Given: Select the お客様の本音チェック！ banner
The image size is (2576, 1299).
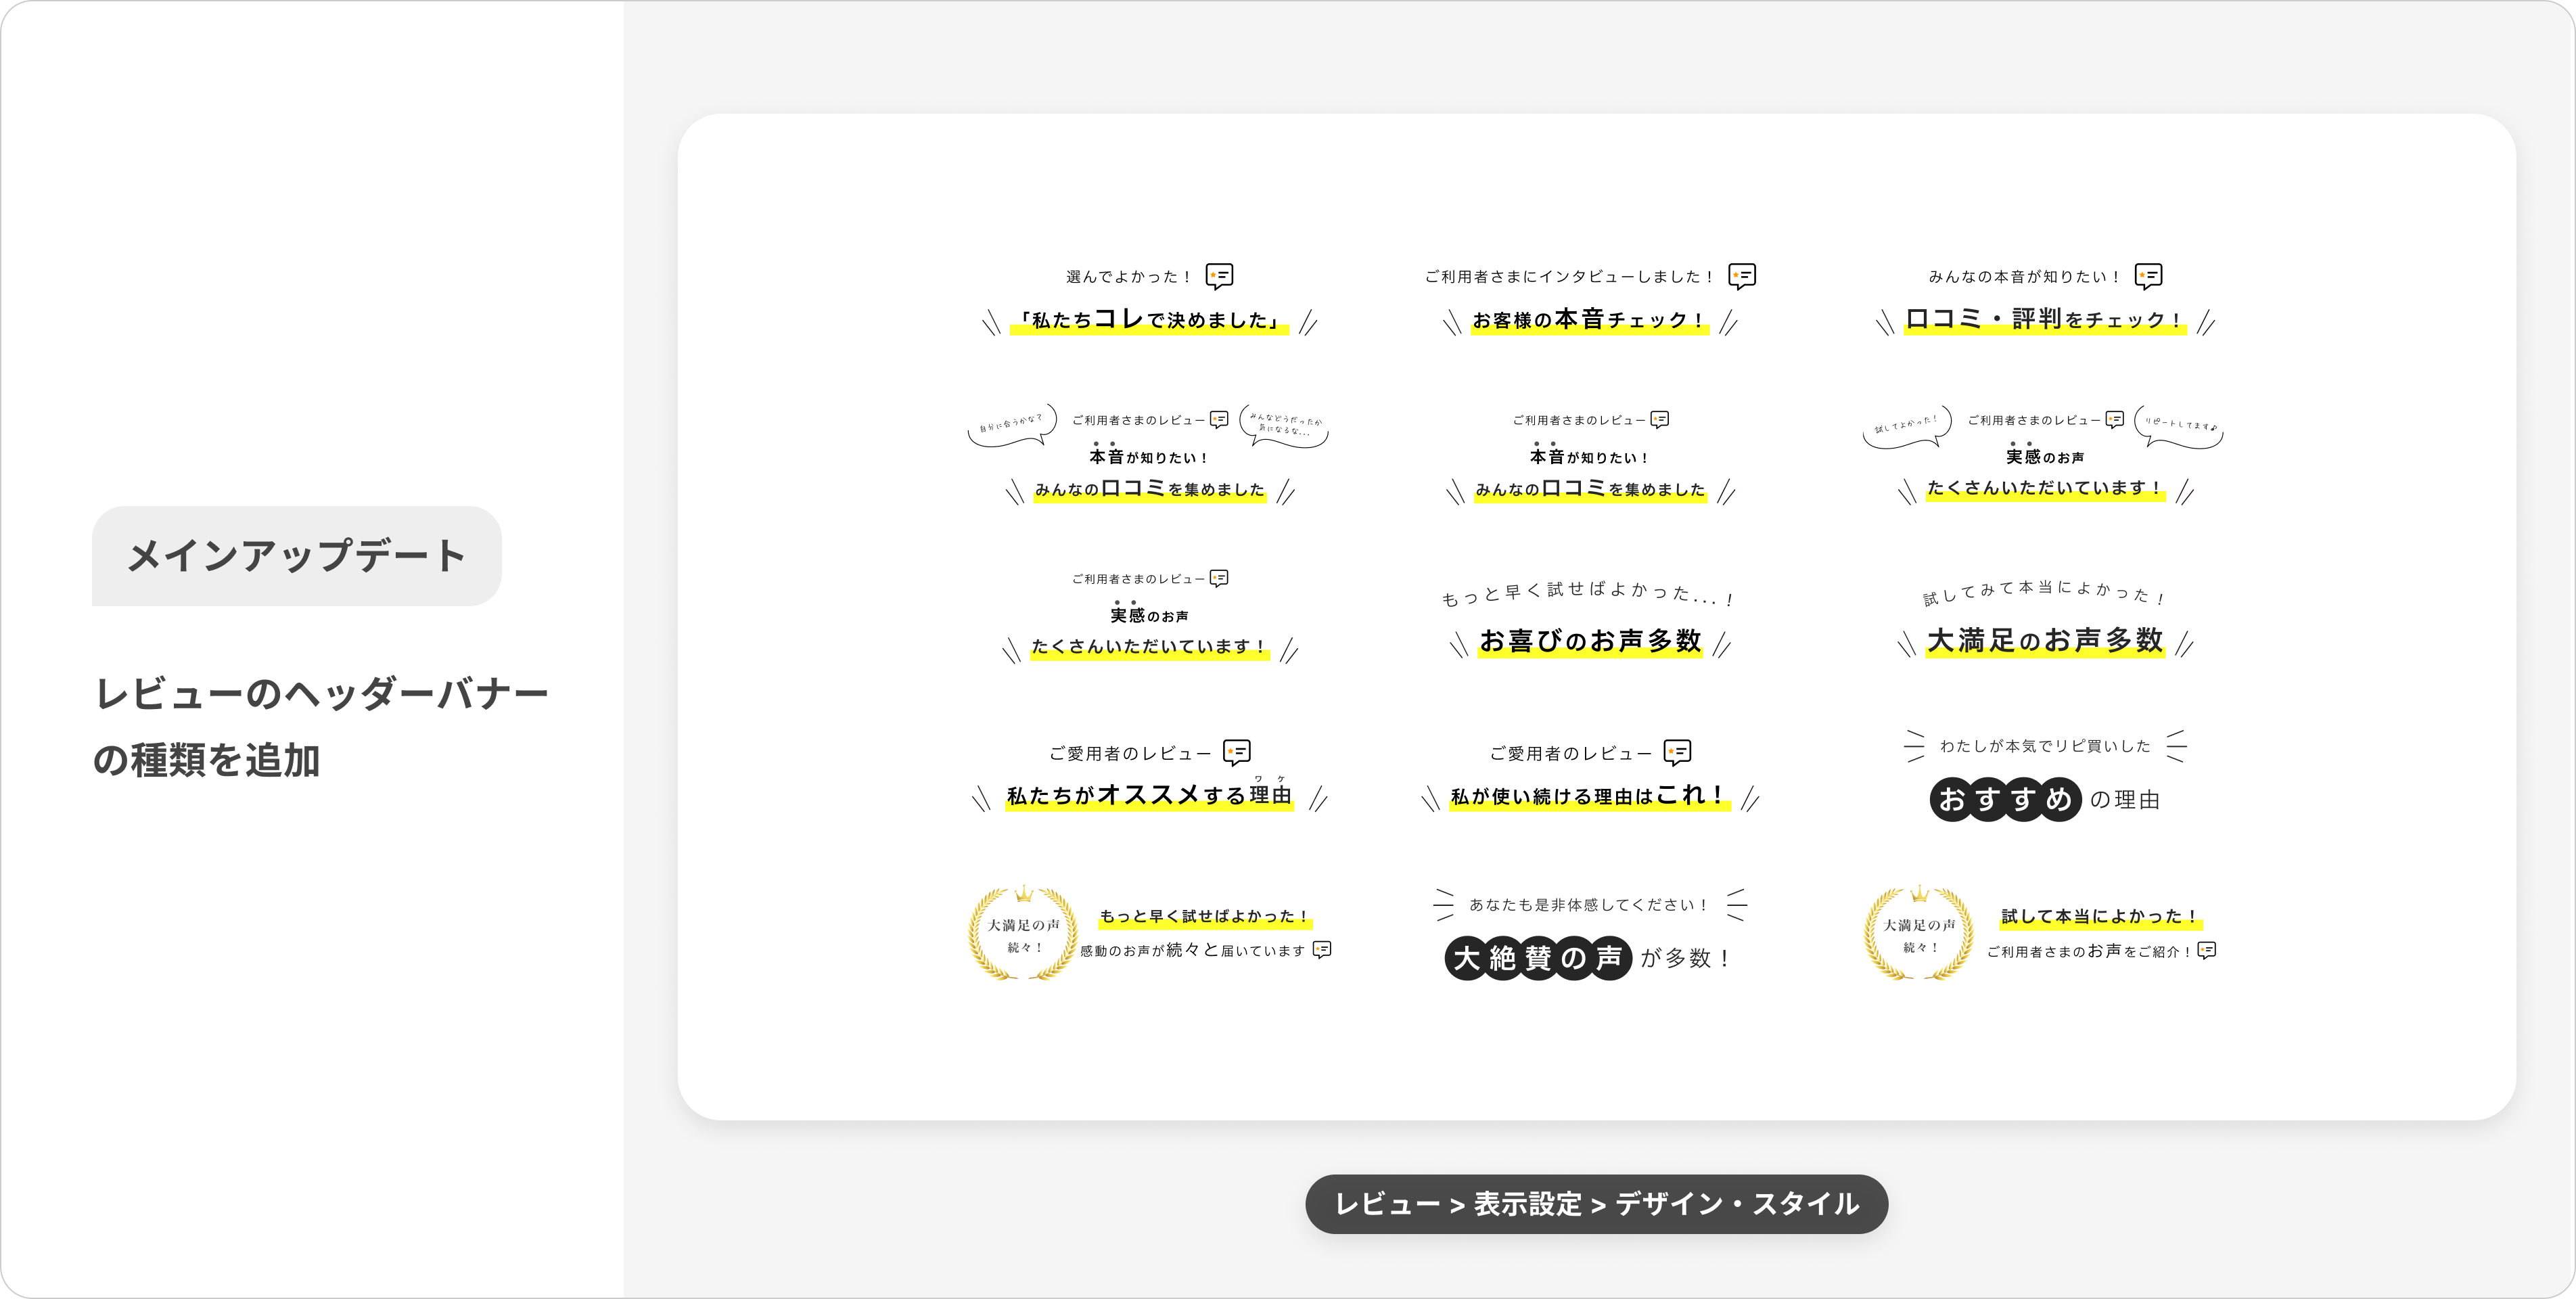Looking at the screenshot, I should 1589,320.
